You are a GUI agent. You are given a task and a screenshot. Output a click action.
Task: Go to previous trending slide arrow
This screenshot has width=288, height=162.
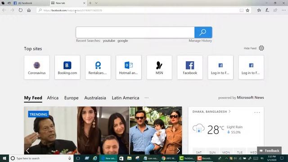pos(27,151)
